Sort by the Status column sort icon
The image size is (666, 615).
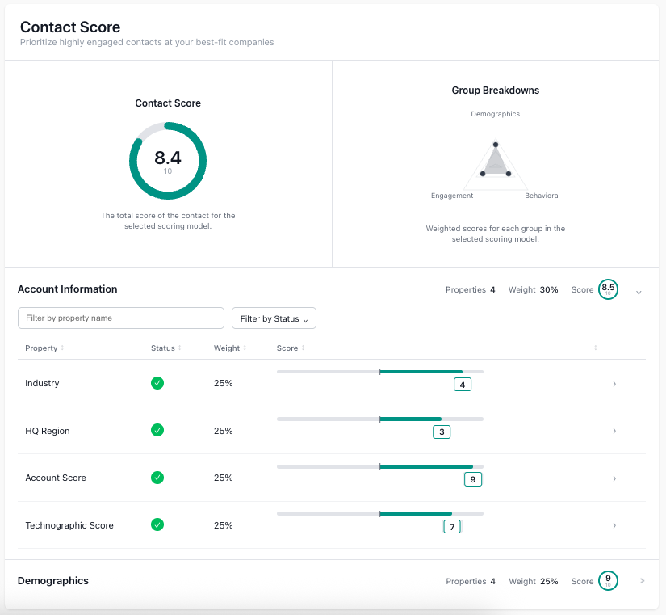(179, 348)
